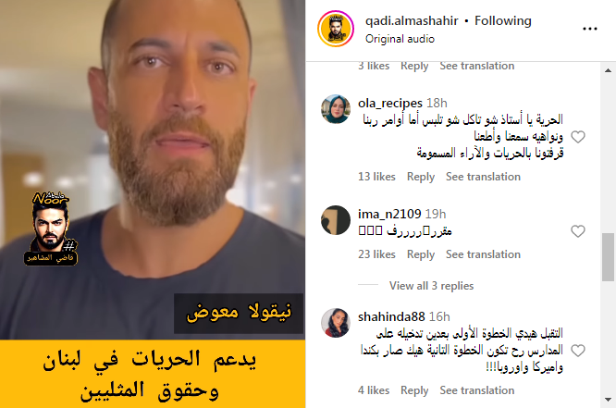Screen dimensions: 616x408
Task: Open ola_recipes avatar
Action: pos(336,109)
